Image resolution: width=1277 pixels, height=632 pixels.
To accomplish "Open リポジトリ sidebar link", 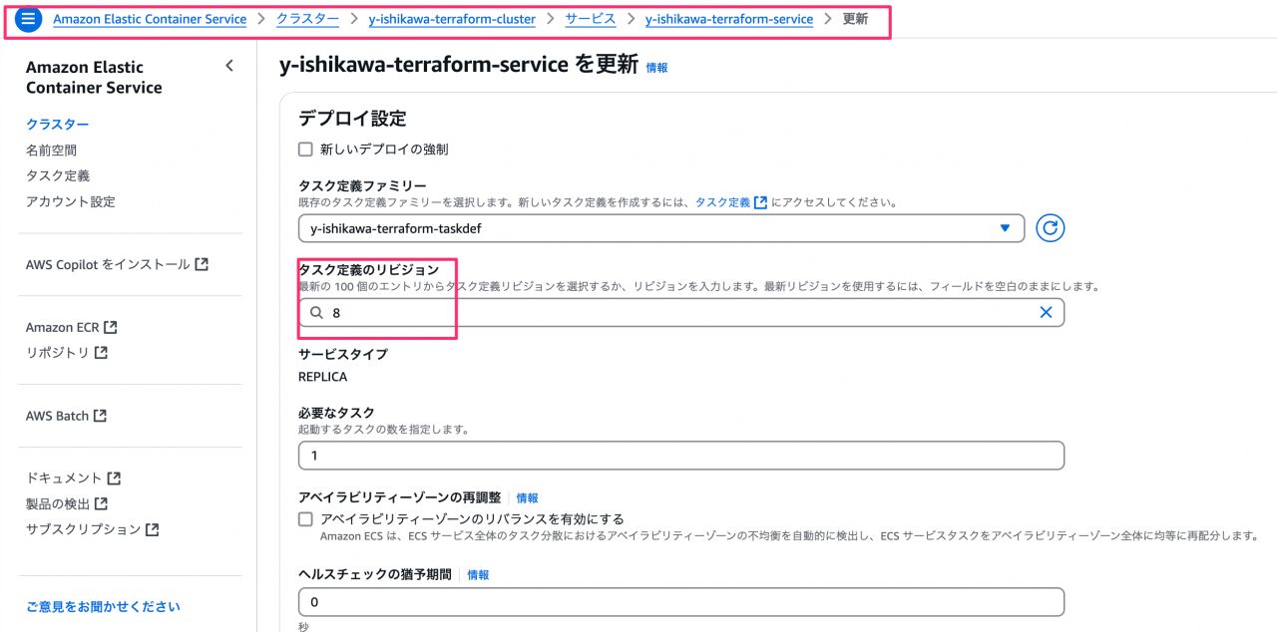I will click(x=58, y=353).
